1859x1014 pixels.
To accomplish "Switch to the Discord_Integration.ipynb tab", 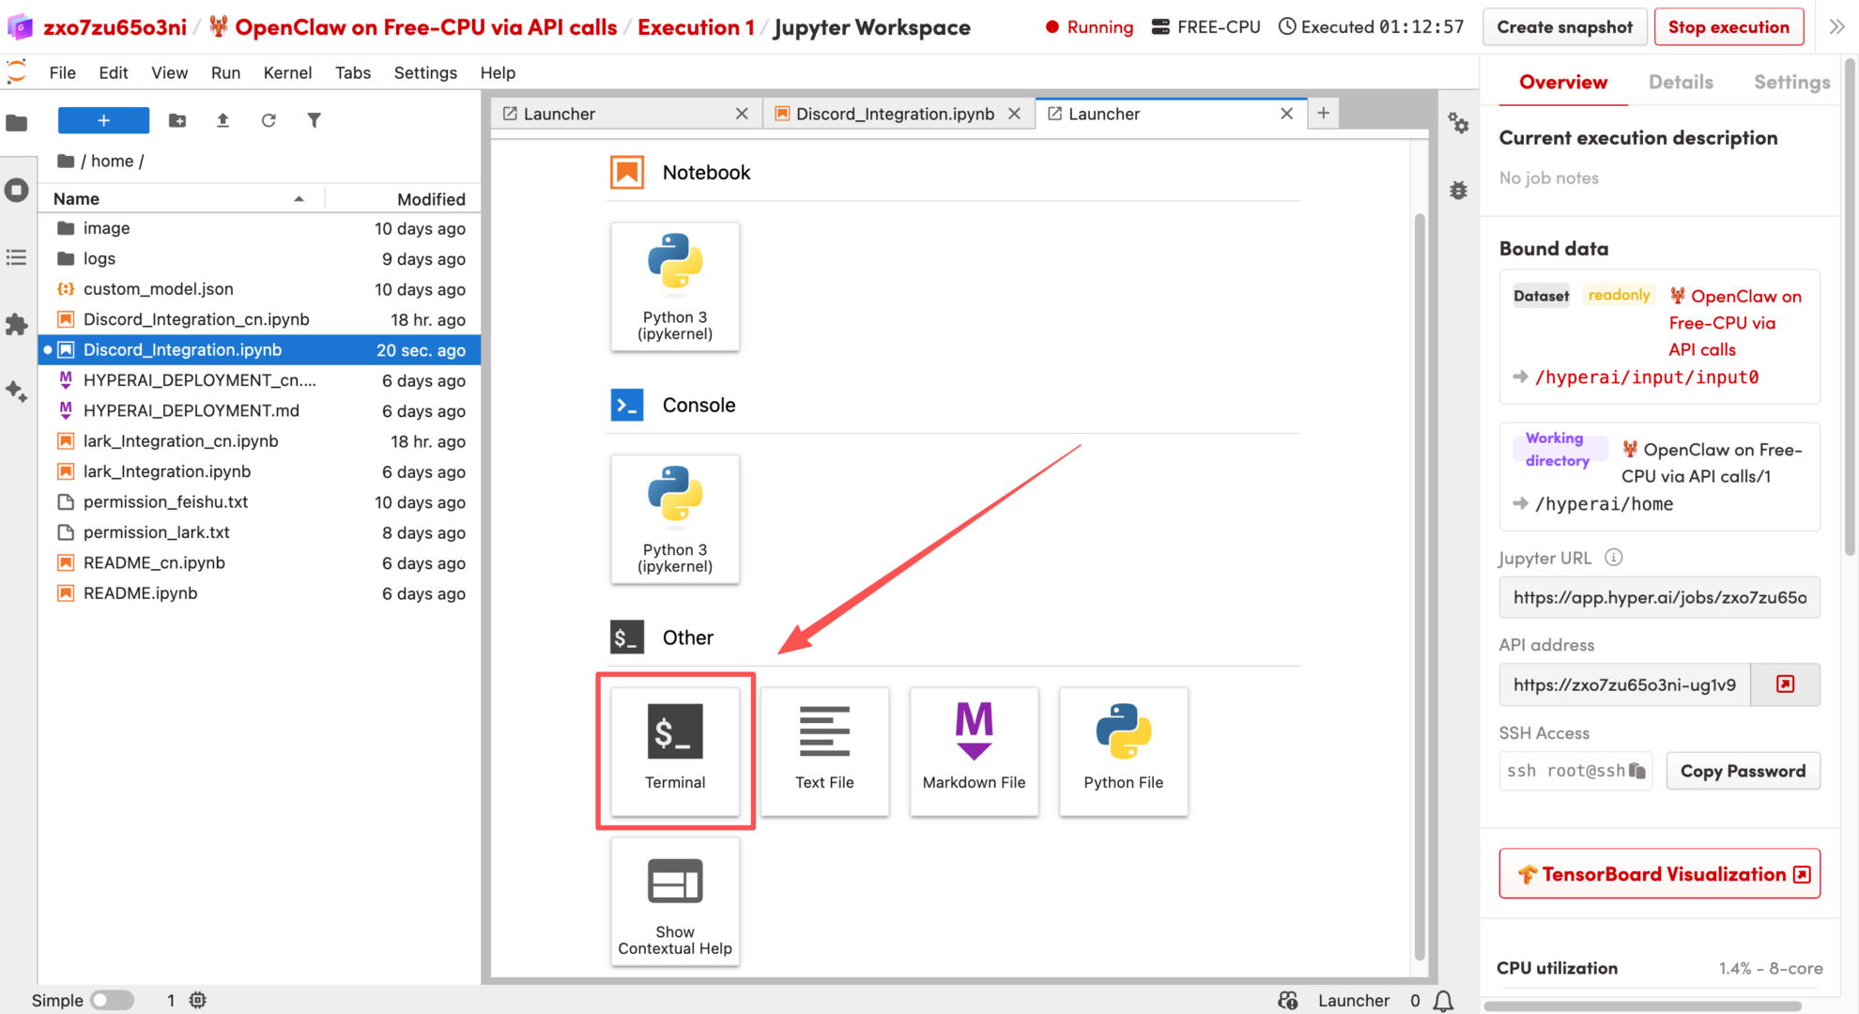I will [894, 114].
